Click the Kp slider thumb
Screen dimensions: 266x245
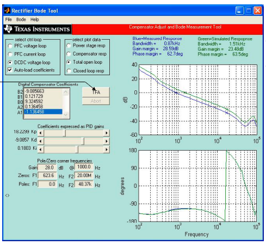coord(64,133)
